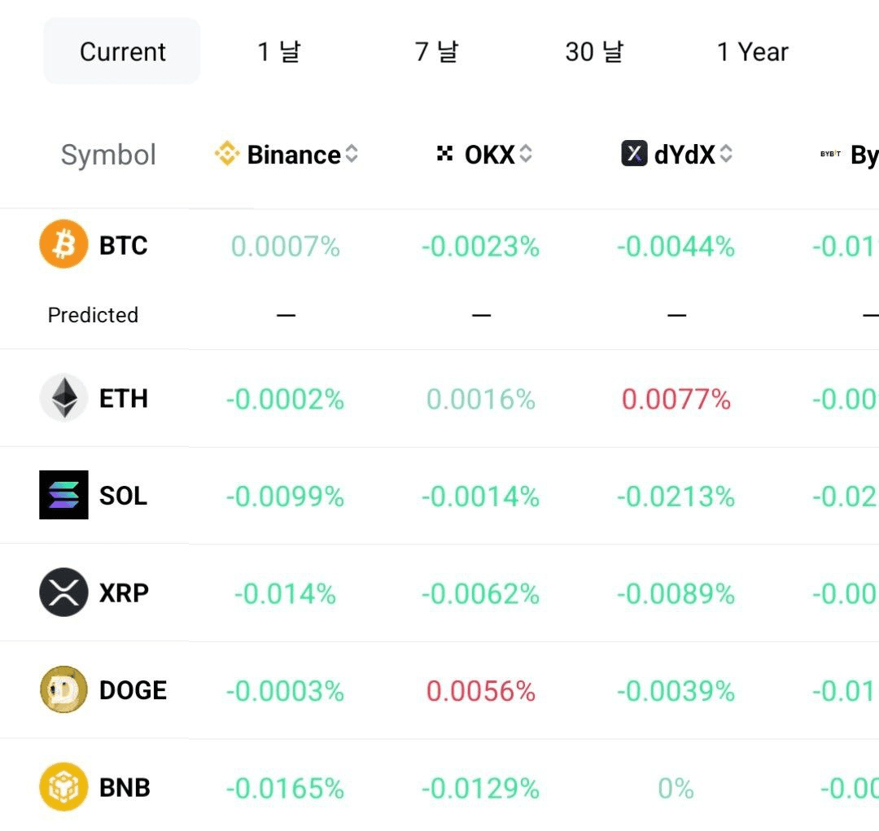Click the dYdX logo icon
The image size is (879, 831).
click(634, 154)
